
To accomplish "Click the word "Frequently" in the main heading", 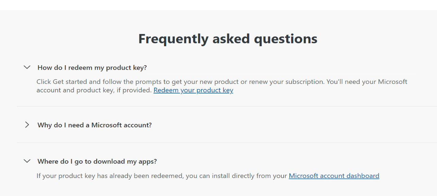I will pos(173,39).
